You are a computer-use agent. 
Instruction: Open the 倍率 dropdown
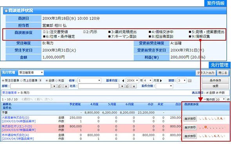coord(89,80)
